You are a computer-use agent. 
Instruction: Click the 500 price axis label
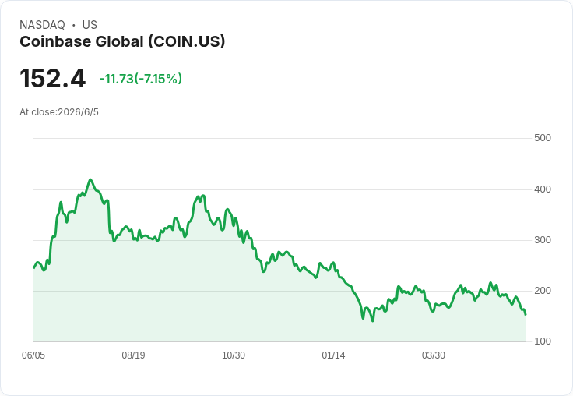coord(543,138)
